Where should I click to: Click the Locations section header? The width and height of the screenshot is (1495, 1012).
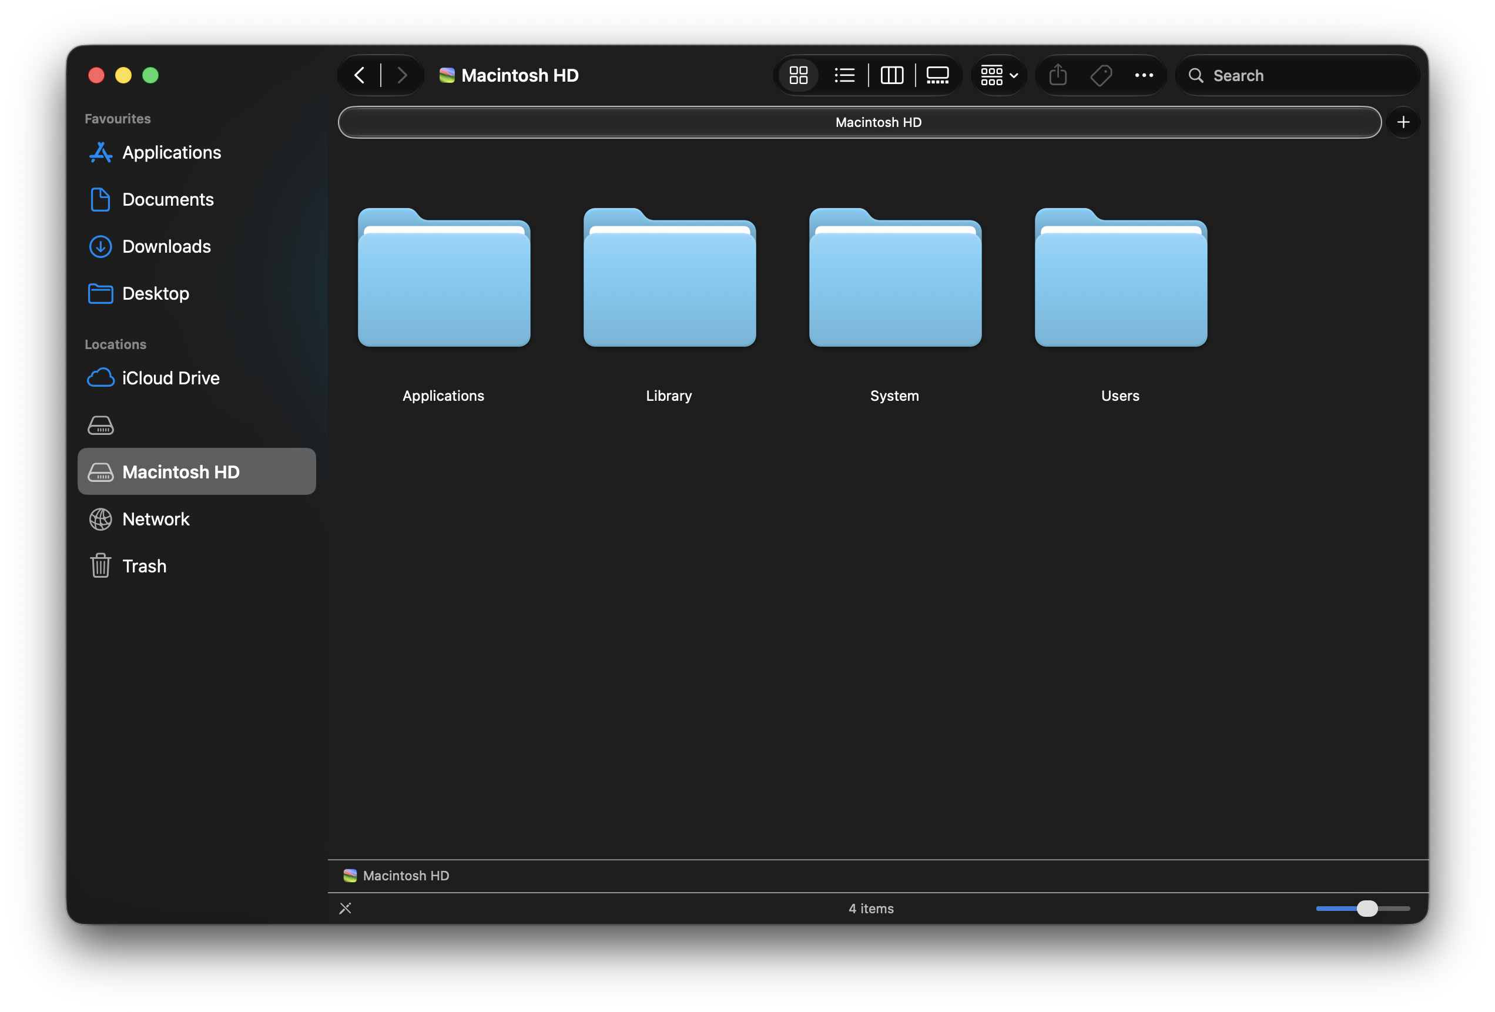tap(116, 344)
